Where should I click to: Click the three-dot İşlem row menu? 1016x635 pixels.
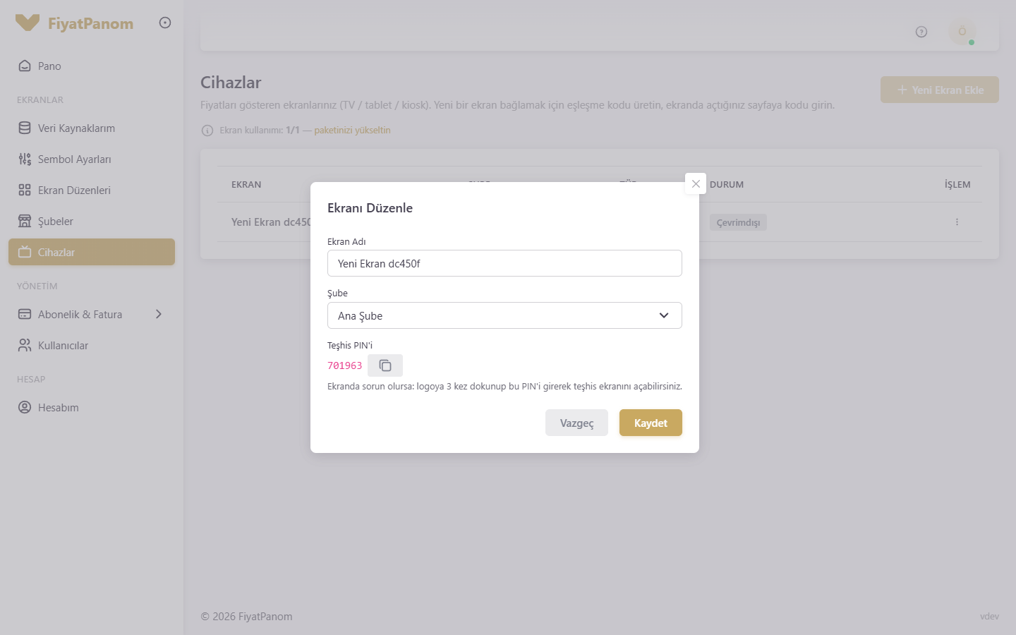(957, 222)
